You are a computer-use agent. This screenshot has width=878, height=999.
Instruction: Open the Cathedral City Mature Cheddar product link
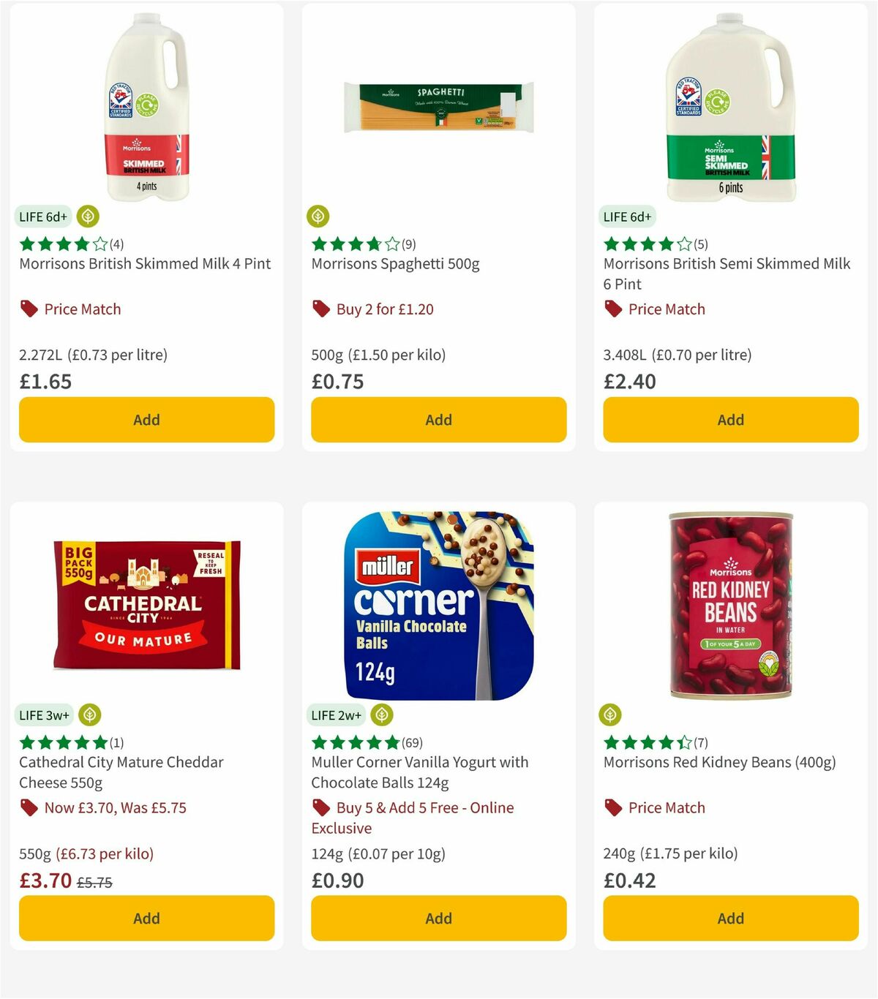click(x=121, y=772)
